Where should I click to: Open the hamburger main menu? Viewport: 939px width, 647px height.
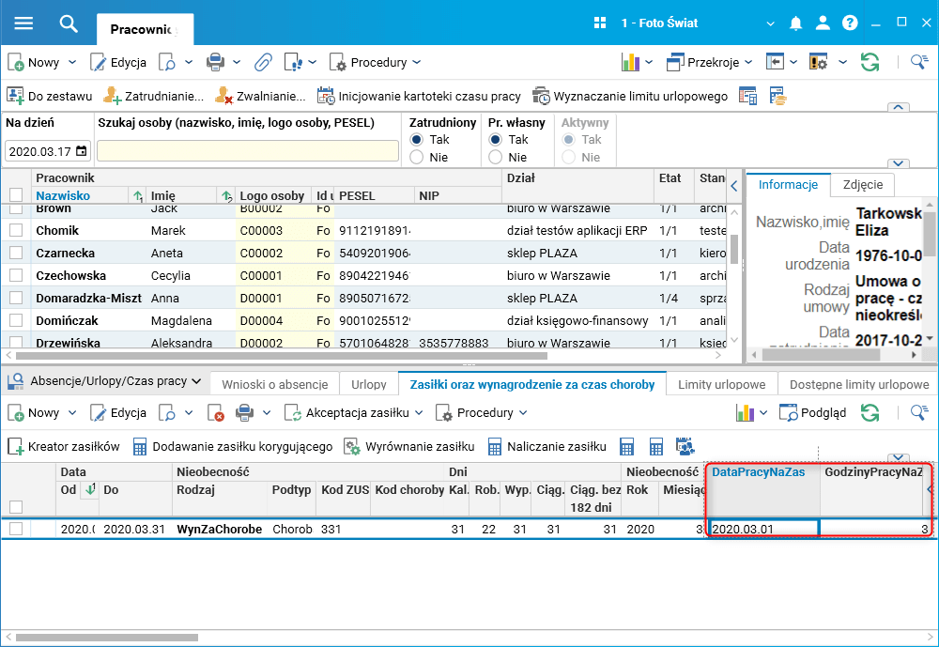[24, 23]
